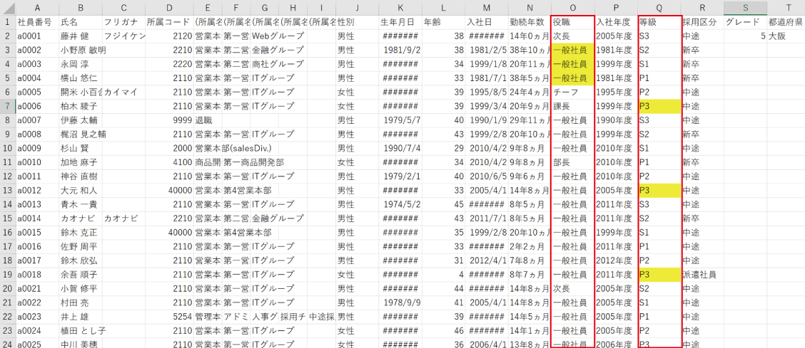Click the 社員番号 header cell

click(36, 22)
